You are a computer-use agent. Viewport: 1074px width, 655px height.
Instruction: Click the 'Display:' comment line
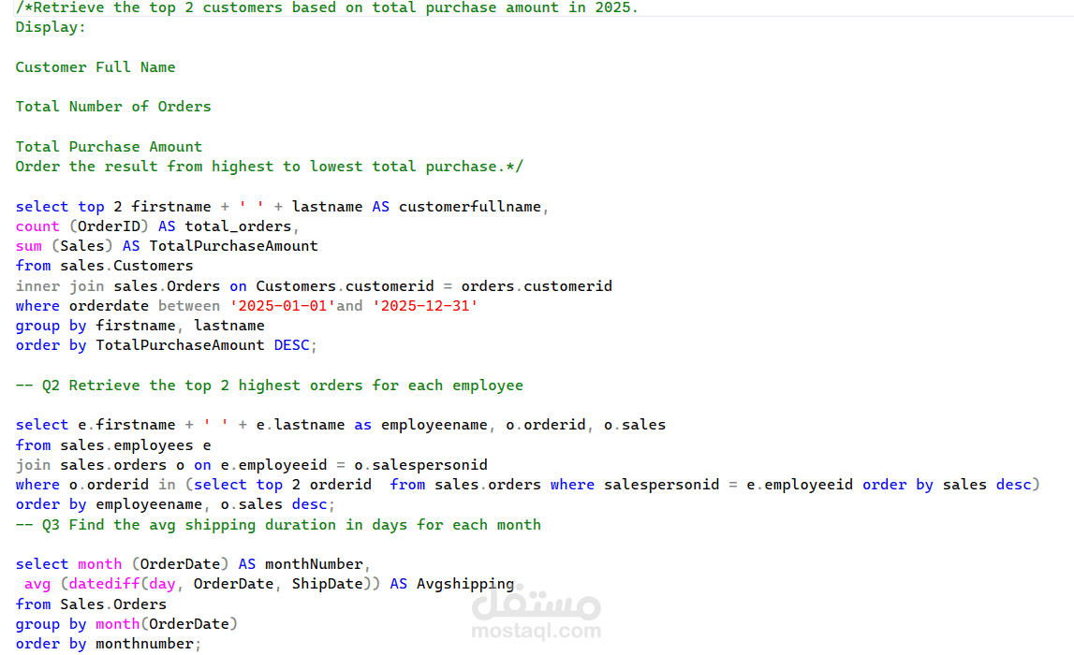click(x=51, y=27)
